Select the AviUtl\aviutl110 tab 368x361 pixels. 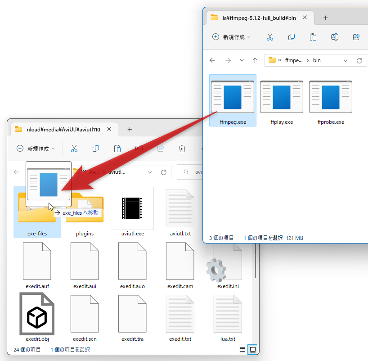click(x=63, y=130)
